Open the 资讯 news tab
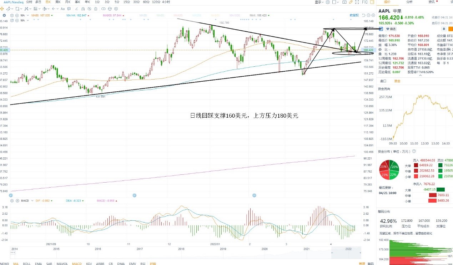The height and width of the screenshot is (265, 453). (432, 2)
